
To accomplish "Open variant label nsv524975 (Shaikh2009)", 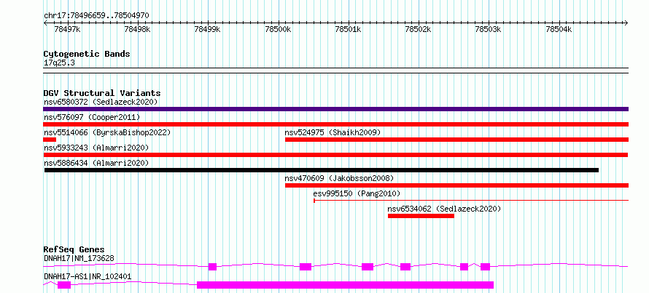I will pyautogui.click(x=333, y=132).
